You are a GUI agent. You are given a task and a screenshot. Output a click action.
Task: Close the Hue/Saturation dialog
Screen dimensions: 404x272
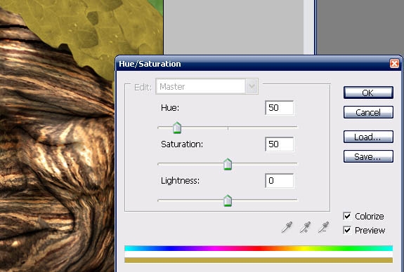coord(394,64)
